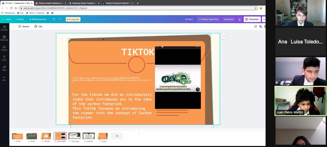
Task: Click the Presentar button
Action: tap(252, 19)
